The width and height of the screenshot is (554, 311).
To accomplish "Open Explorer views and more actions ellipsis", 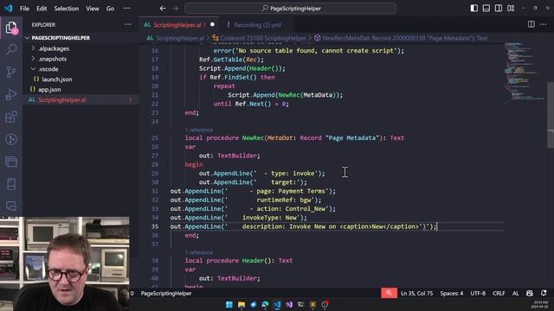I will click(x=128, y=25).
